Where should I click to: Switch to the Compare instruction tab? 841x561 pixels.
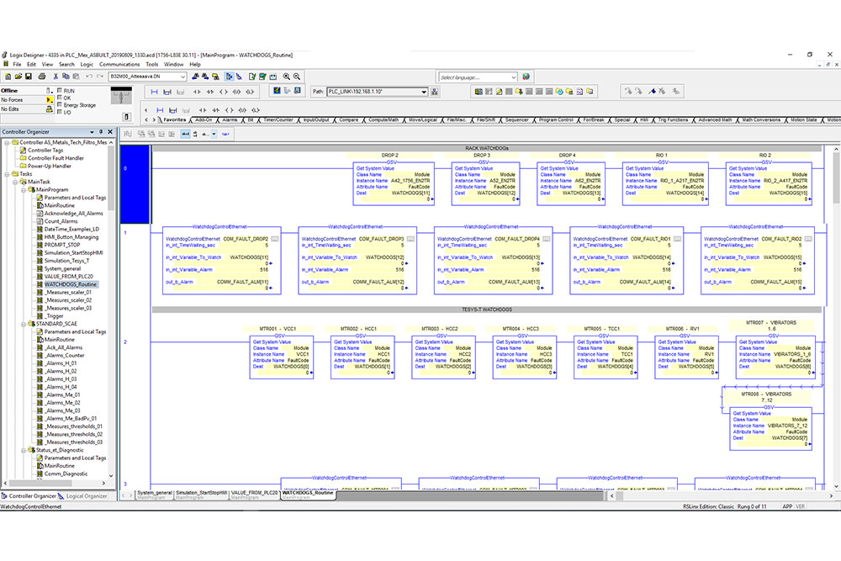pos(349,120)
